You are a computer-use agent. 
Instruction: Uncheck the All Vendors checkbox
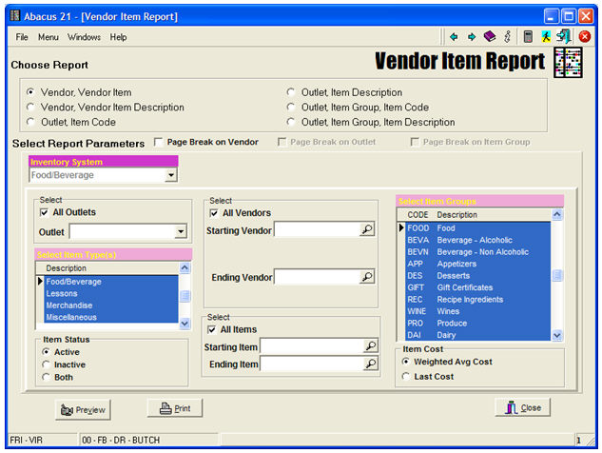[215, 213]
